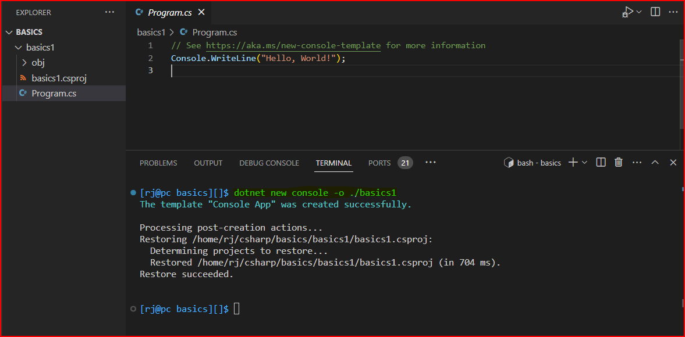The image size is (685, 337).
Task: Collapse the BASICS folder in Explorer
Action: pyautogui.click(x=8, y=31)
